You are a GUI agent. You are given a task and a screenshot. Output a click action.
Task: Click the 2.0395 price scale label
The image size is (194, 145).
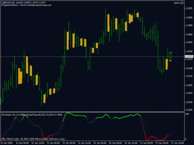pos(189,51)
